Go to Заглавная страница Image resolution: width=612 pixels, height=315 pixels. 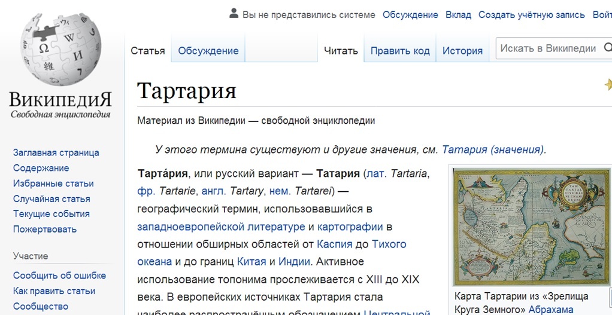[x=56, y=152]
